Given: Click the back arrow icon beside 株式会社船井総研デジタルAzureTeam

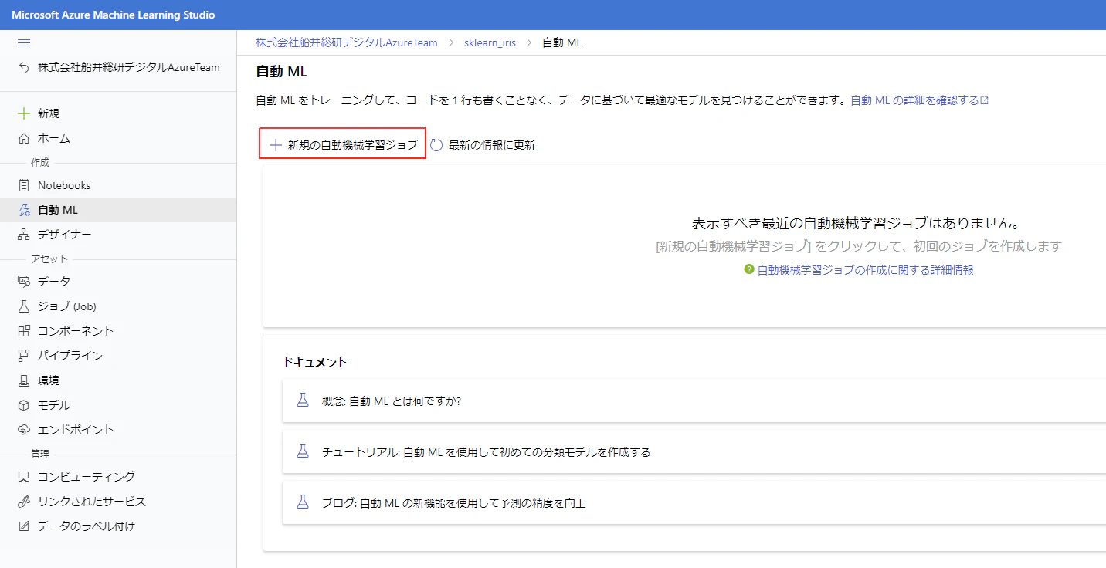Looking at the screenshot, I should click(x=24, y=67).
